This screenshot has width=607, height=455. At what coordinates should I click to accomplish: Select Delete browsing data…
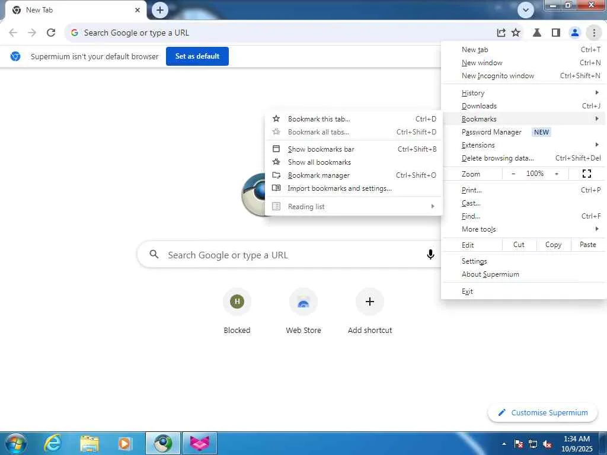[524, 158]
